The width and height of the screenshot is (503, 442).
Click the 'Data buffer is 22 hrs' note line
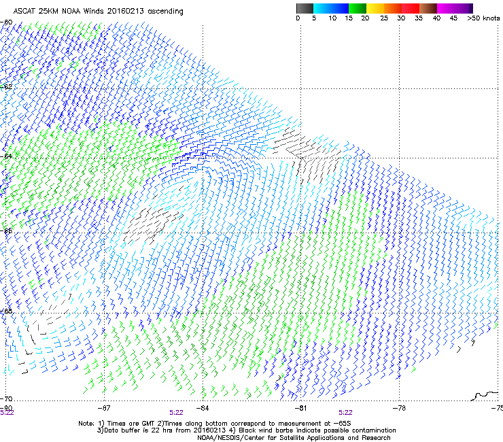tap(246, 430)
